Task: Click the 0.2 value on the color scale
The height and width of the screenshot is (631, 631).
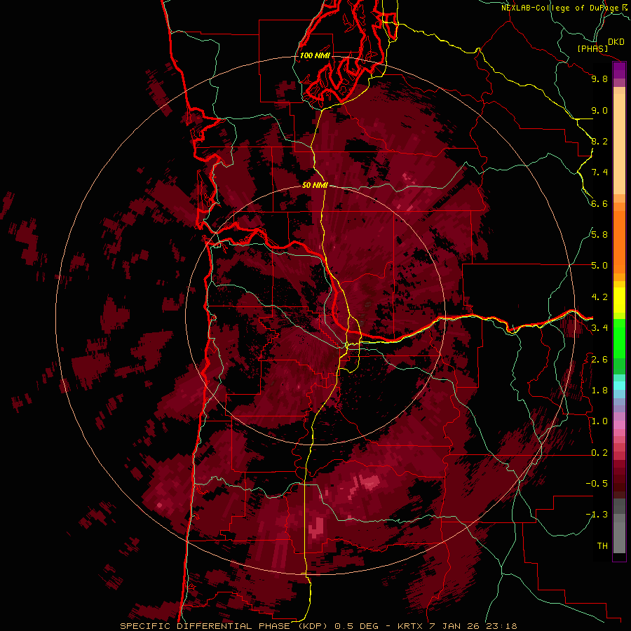Action: [x=599, y=453]
